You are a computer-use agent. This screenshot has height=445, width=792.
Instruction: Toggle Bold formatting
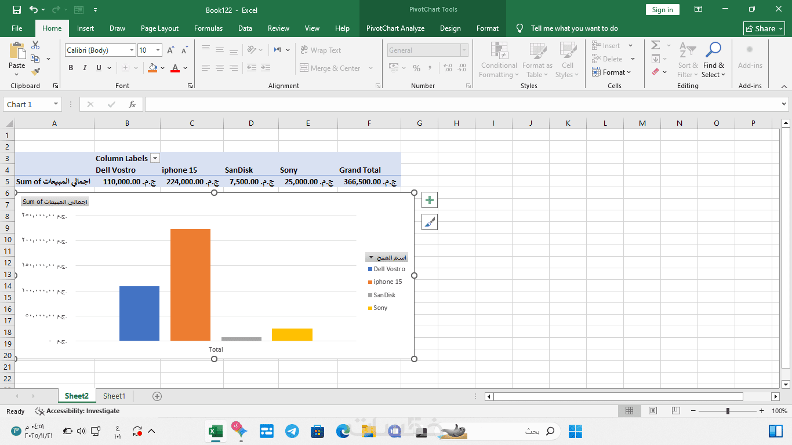tap(71, 68)
